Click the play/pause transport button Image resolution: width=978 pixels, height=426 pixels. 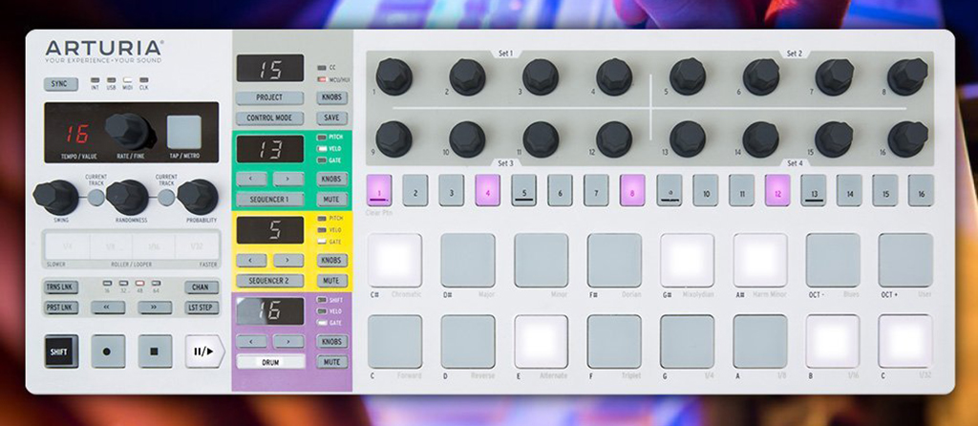click(x=203, y=351)
